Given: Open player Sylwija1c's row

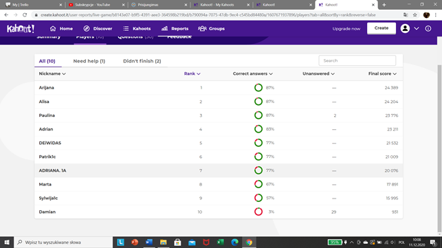Looking at the screenshot, I should pyautogui.click(x=219, y=198).
